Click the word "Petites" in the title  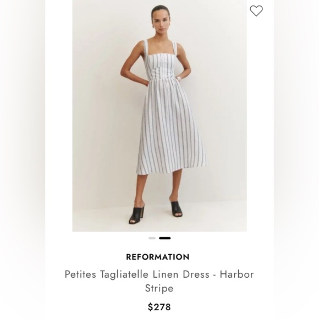[x=80, y=274]
